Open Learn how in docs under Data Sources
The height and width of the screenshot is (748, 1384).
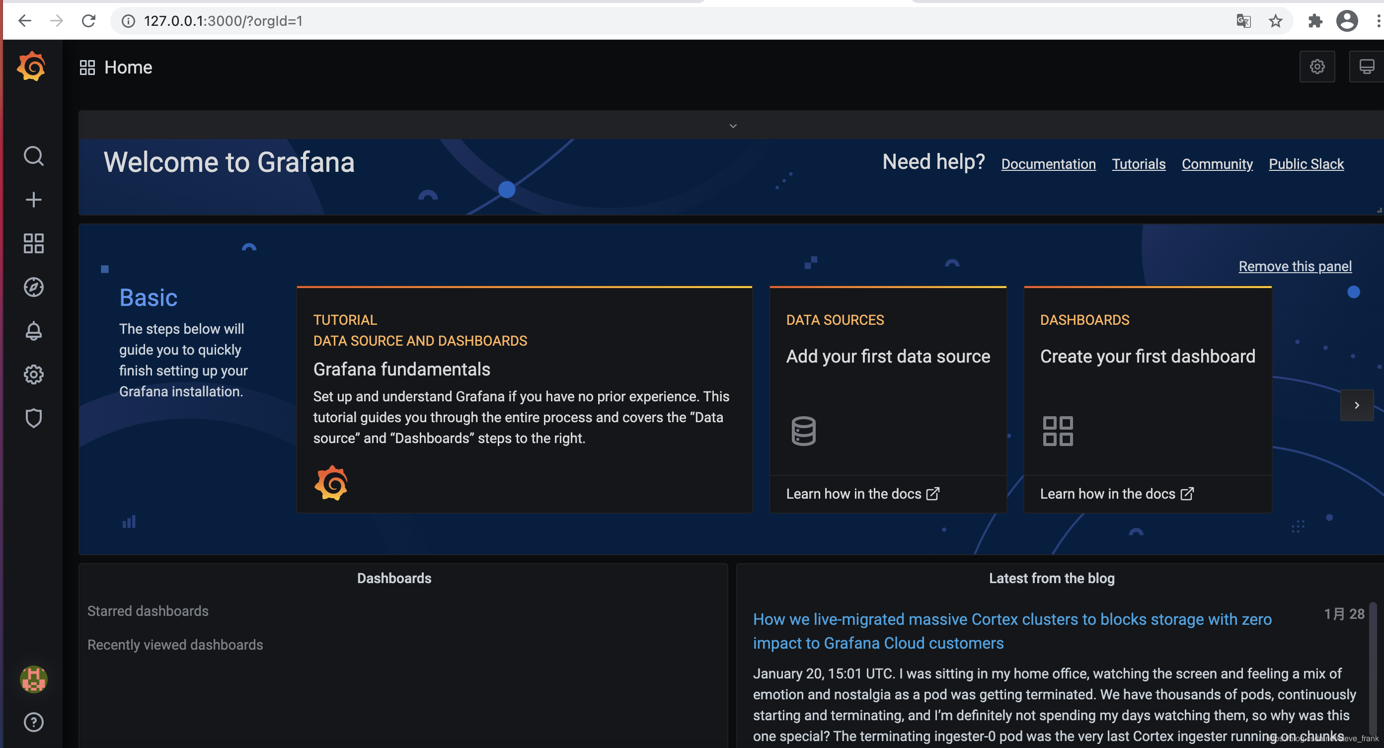pyautogui.click(x=863, y=493)
